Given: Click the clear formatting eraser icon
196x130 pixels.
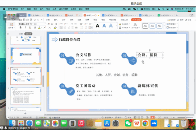Looking at the screenshot, I should 56,24.
